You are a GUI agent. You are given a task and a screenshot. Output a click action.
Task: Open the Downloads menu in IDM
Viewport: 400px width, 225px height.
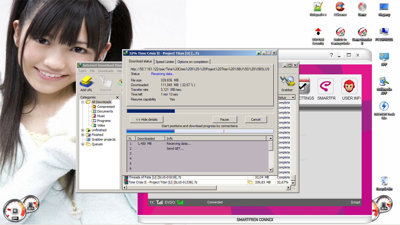pos(106,71)
